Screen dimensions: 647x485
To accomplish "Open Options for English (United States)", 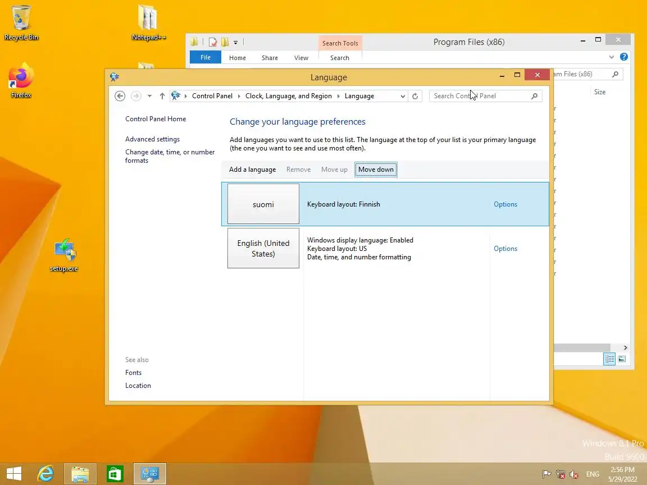I will click(x=505, y=249).
